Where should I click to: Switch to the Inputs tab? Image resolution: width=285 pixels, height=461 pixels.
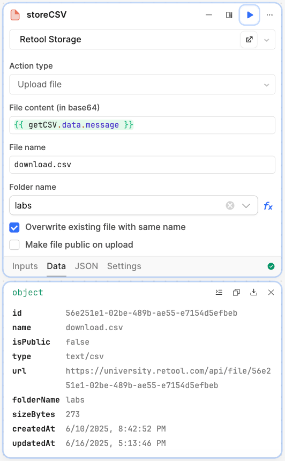(25, 266)
